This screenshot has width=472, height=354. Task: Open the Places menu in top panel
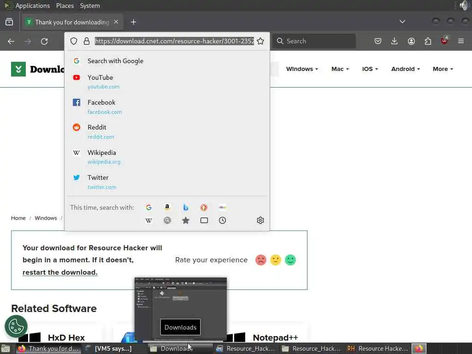click(x=65, y=6)
